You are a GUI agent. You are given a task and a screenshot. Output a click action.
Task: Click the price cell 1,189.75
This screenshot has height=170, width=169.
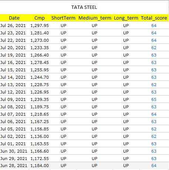40,107
